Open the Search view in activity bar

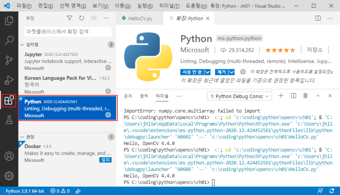coord(9,40)
